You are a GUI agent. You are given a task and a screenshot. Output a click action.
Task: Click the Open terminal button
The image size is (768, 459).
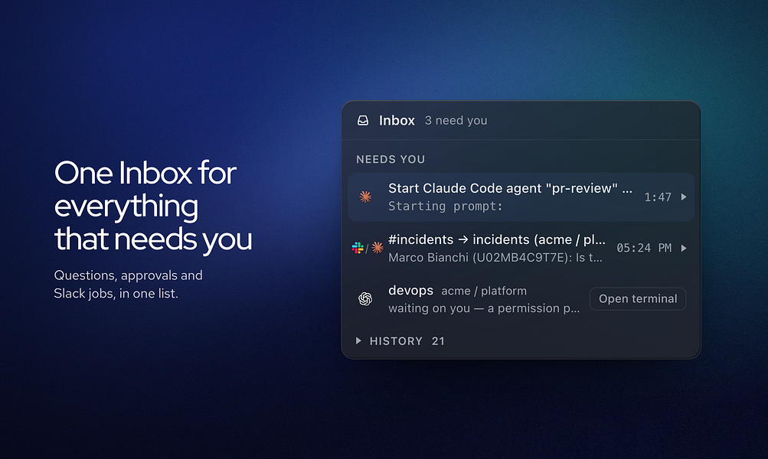pyautogui.click(x=638, y=298)
